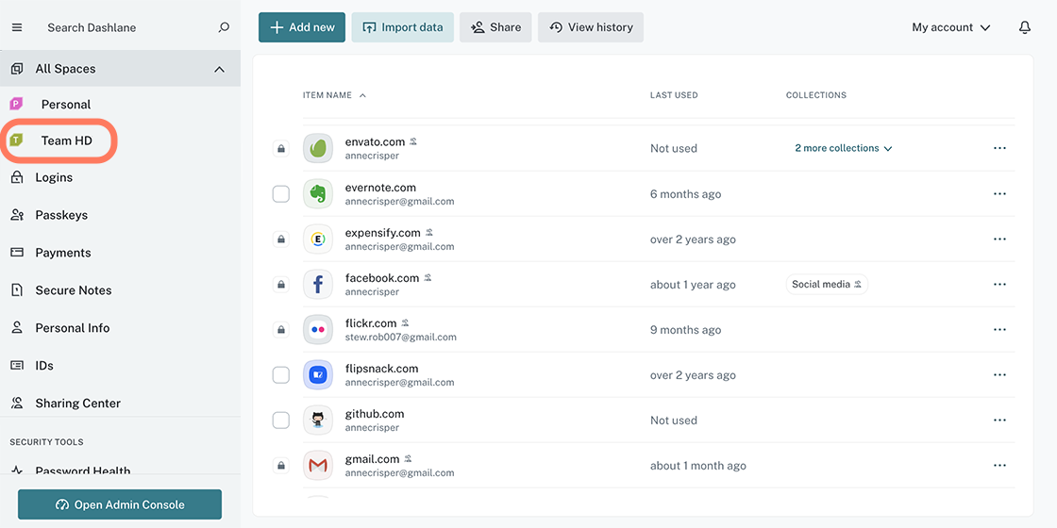Screen dimensions: 1057x528
Task: Click "6 months ago" in evernote row
Action: click(685, 194)
